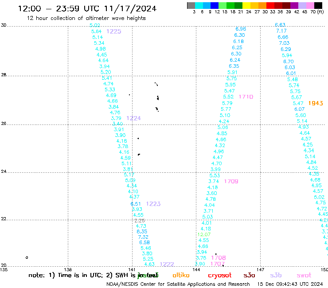The height and width of the screenshot is (288, 328).
Task: Choose the light green legend swatch
Action: click(x=223, y=5)
